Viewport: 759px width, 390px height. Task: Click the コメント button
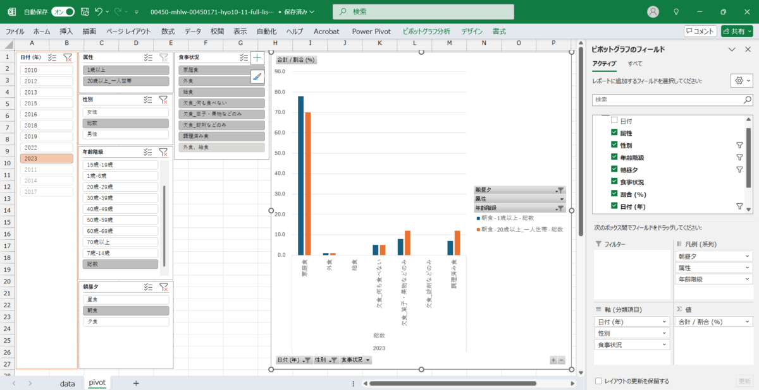point(700,31)
